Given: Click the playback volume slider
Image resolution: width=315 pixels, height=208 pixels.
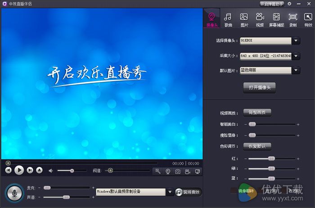Looking at the screenshot, I should tap(72, 171).
